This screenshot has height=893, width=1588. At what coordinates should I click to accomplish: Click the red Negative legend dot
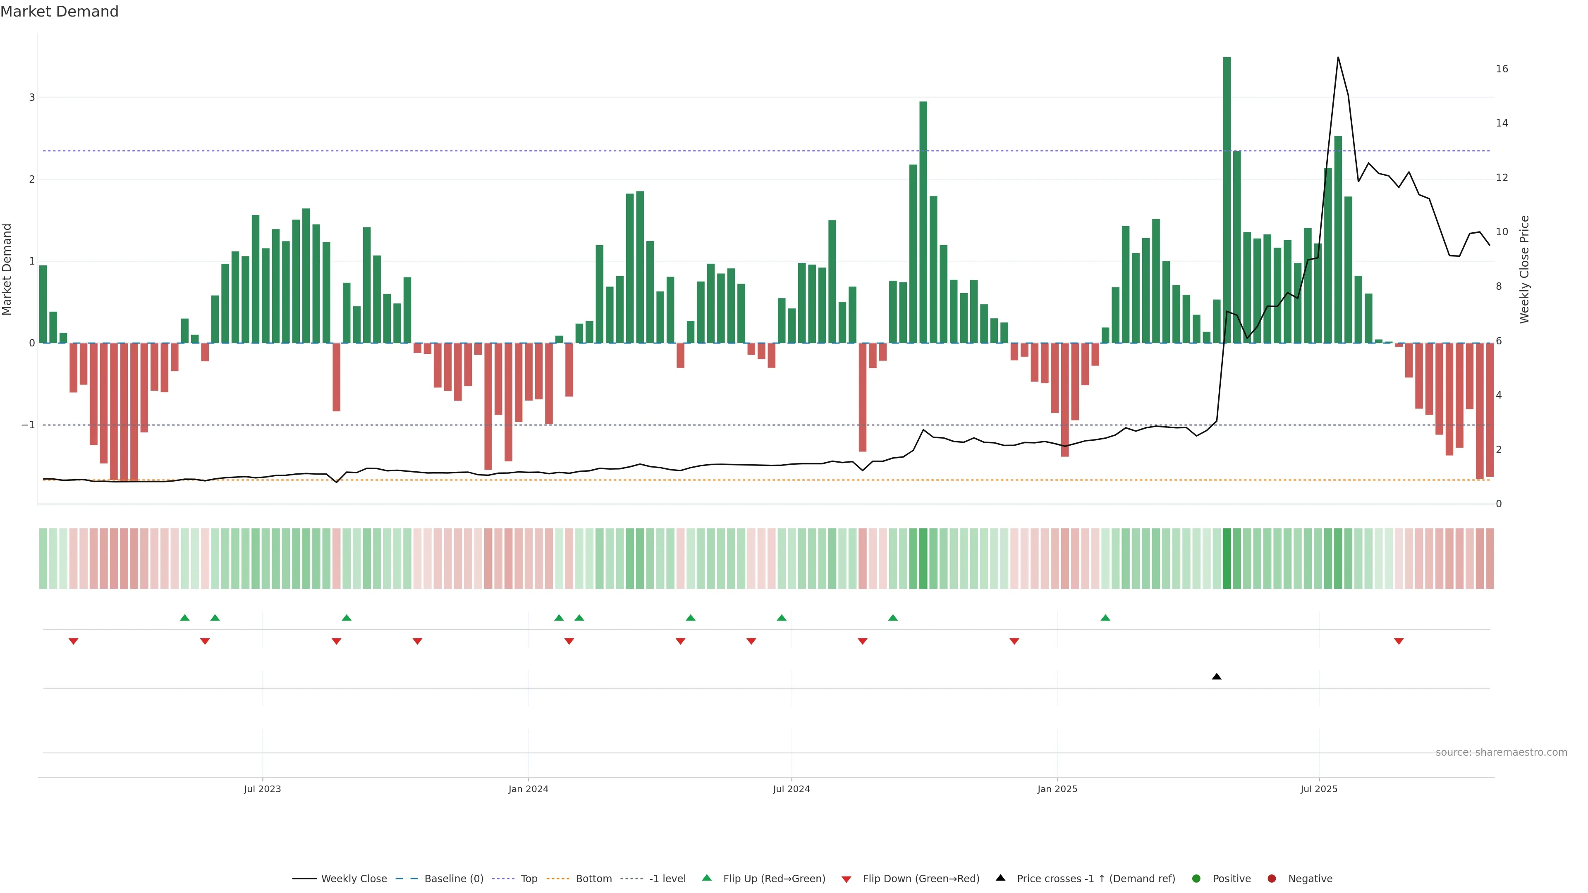(1272, 878)
